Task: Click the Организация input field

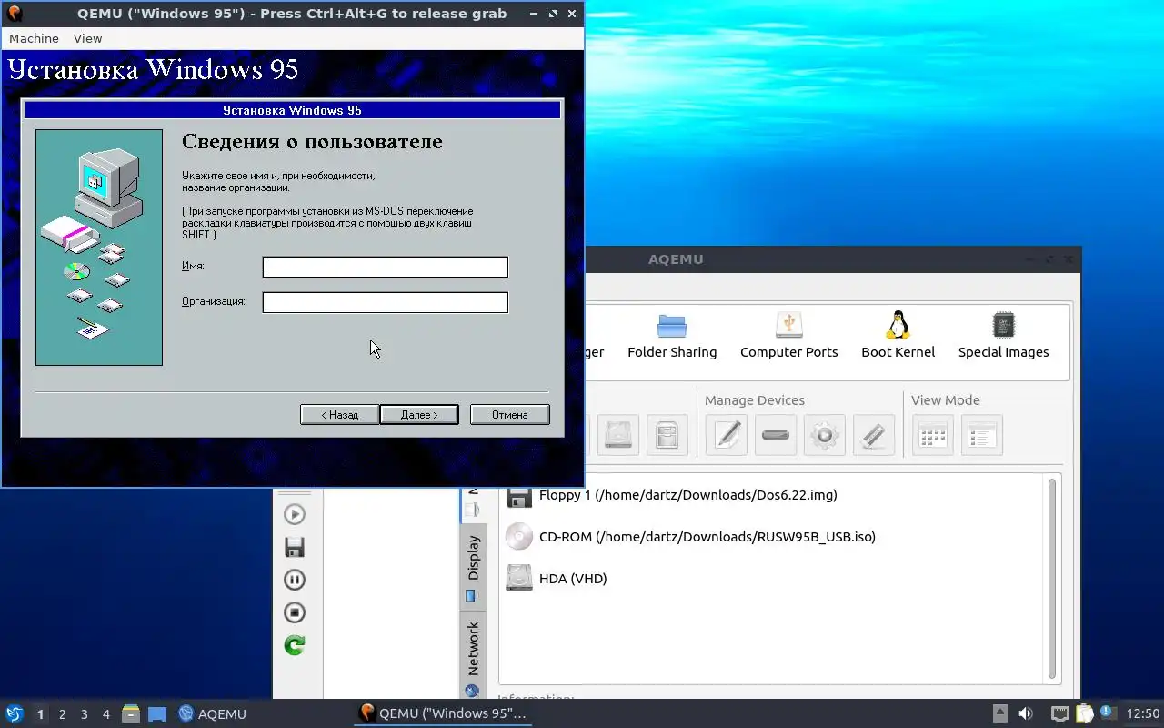Action: pyautogui.click(x=385, y=302)
